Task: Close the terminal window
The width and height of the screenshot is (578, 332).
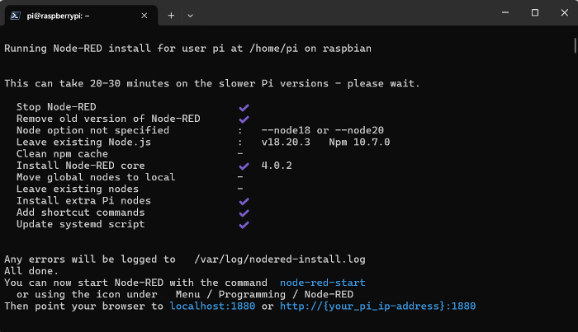Action: [x=564, y=12]
